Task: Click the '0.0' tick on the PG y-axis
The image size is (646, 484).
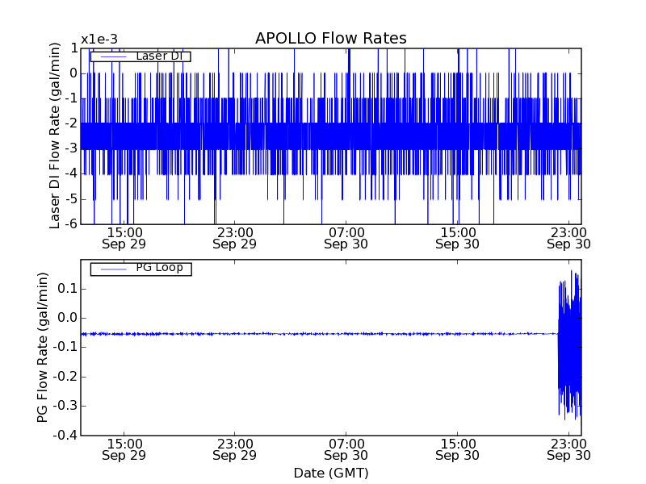Action: click(67, 318)
